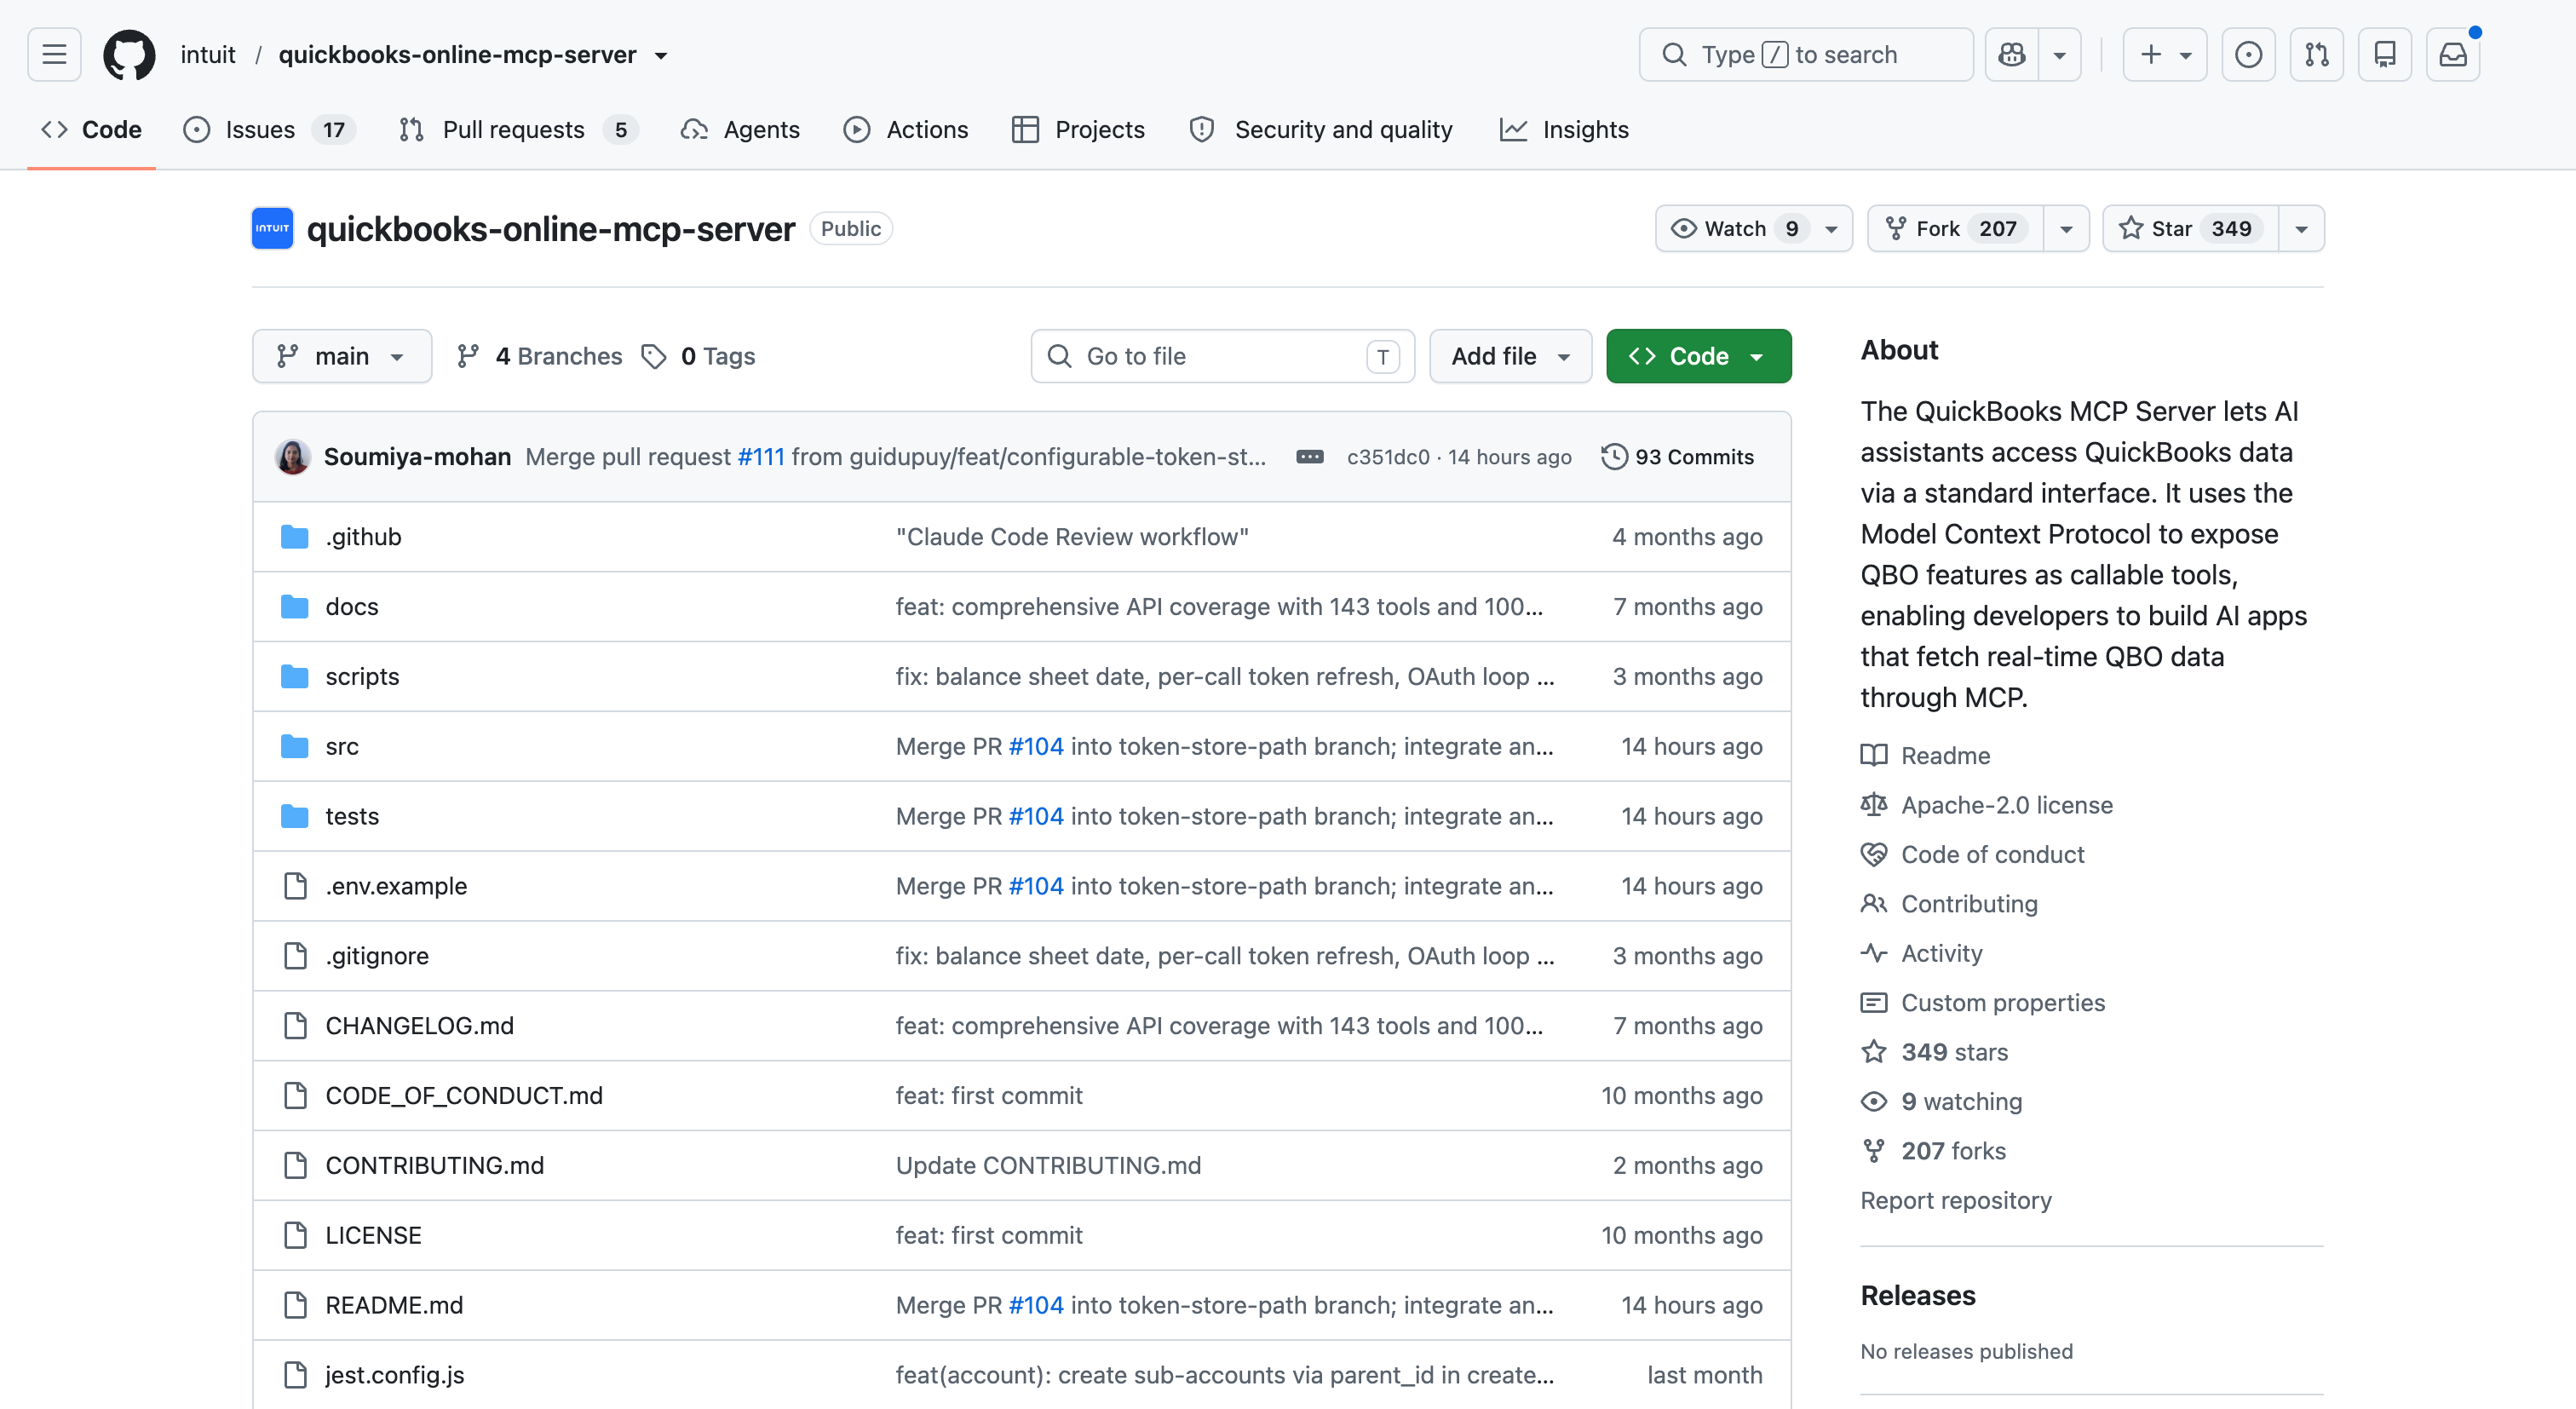Open the Add file dropdown

(1510, 356)
